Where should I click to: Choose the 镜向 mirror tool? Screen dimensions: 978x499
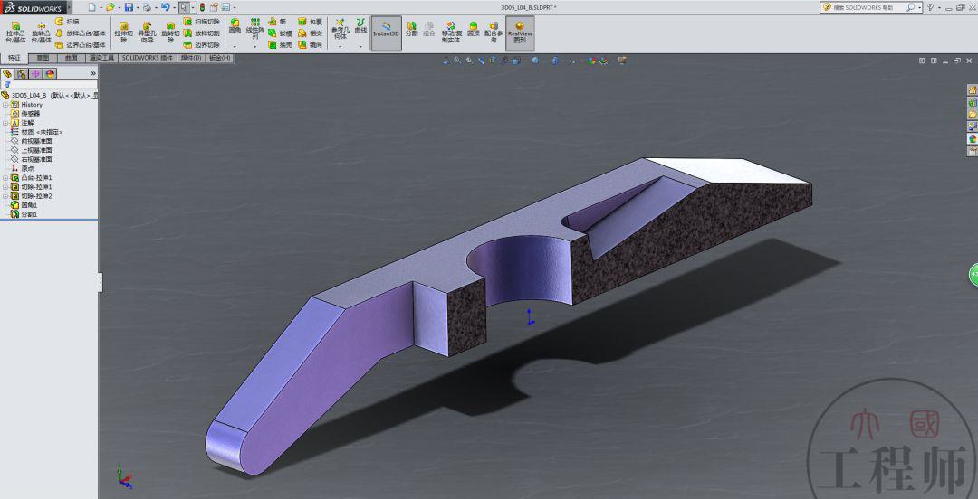click(x=310, y=45)
